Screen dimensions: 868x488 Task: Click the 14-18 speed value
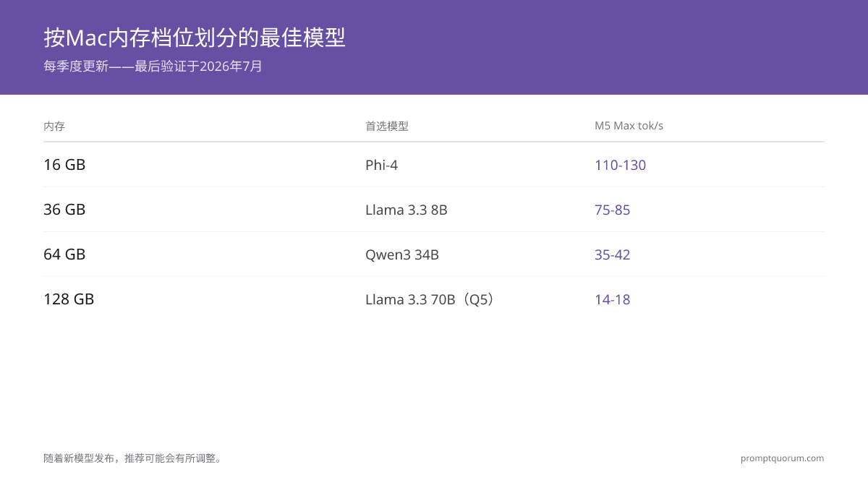click(x=612, y=300)
